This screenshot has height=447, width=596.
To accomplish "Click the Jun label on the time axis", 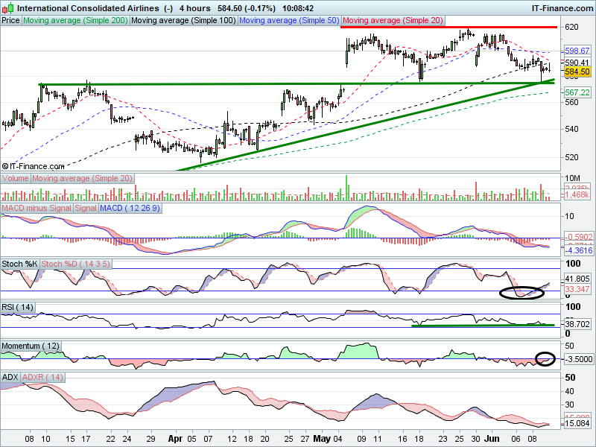I will (491, 439).
